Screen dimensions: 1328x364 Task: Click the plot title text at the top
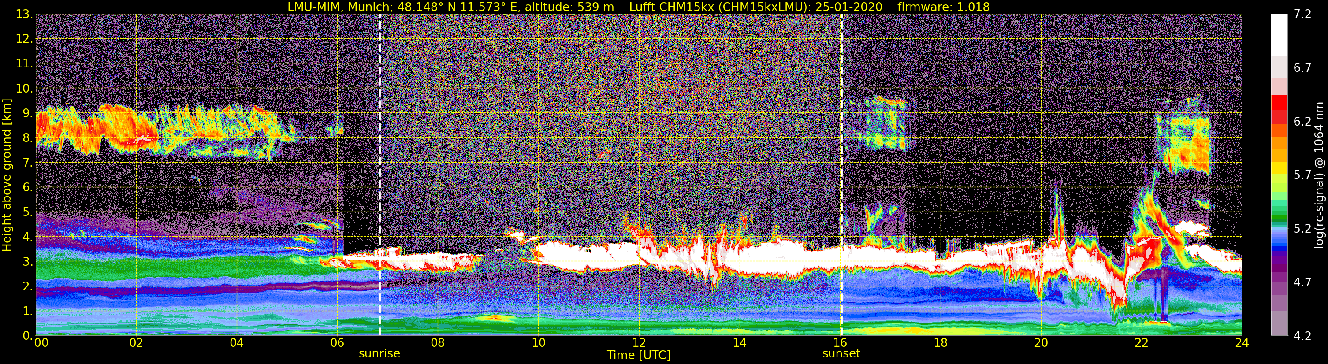638,7
